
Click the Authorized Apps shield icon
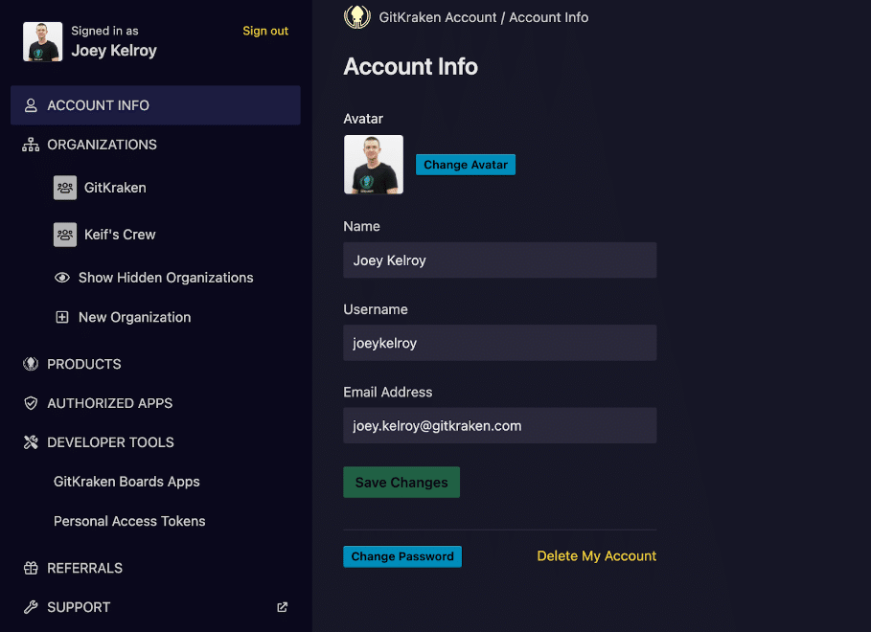click(x=31, y=403)
